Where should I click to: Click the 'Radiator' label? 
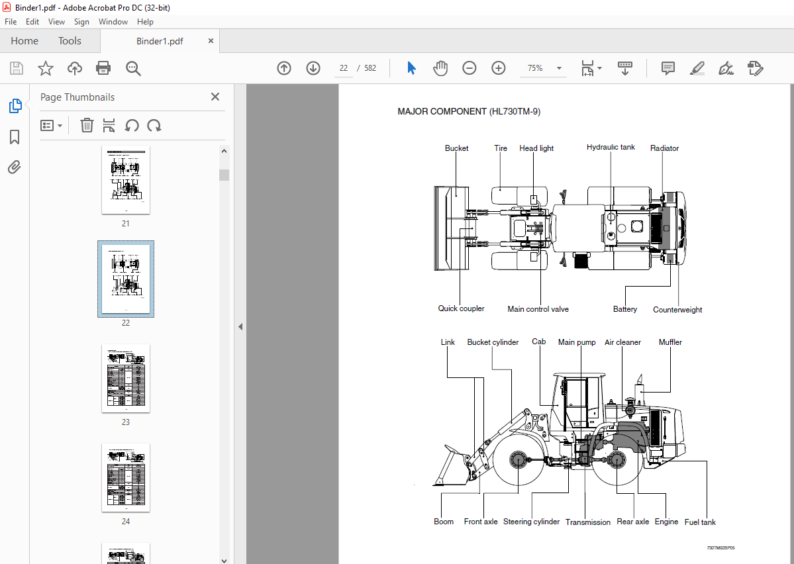pos(664,148)
